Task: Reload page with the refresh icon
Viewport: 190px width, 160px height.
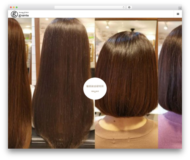Action: (x=123, y=8)
